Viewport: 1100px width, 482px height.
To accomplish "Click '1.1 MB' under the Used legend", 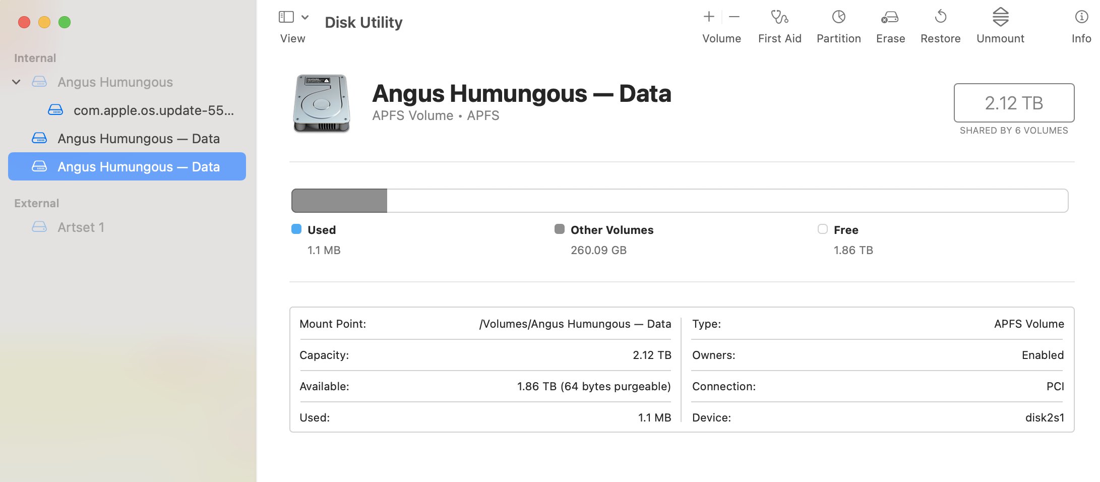I will click(324, 250).
